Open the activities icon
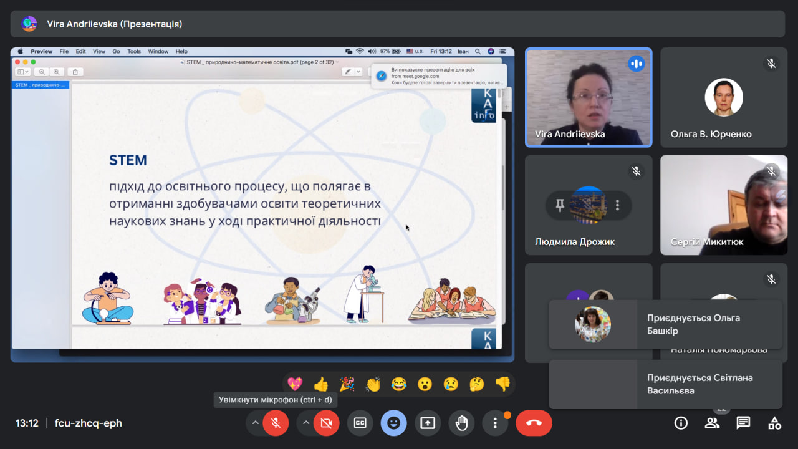 coord(774,423)
